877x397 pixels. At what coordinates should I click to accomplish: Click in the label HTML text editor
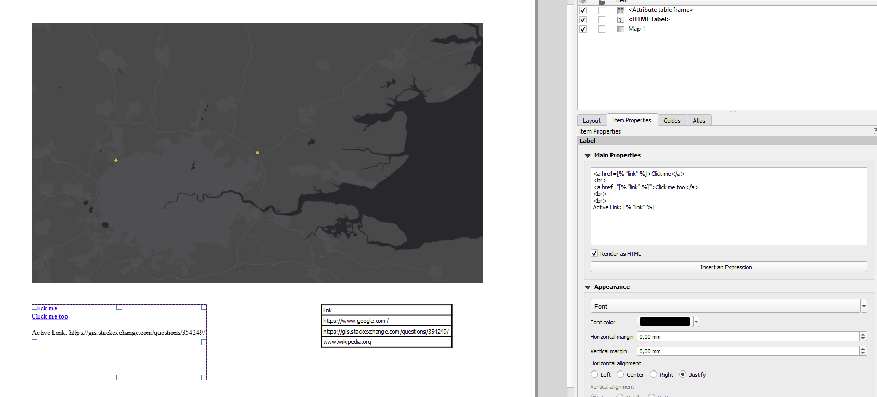click(728, 206)
